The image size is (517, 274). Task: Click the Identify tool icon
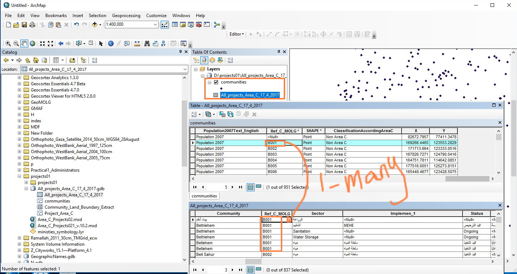pyautogui.click(x=111, y=44)
